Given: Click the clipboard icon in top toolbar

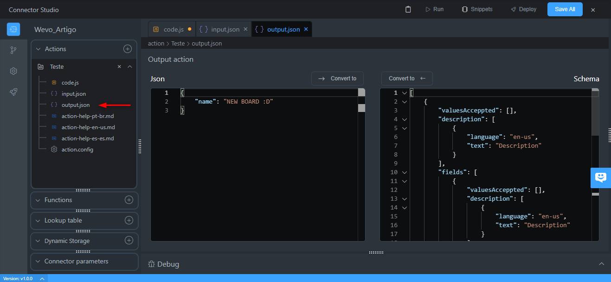Looking at the screenshot, I should tap(408, 9).
